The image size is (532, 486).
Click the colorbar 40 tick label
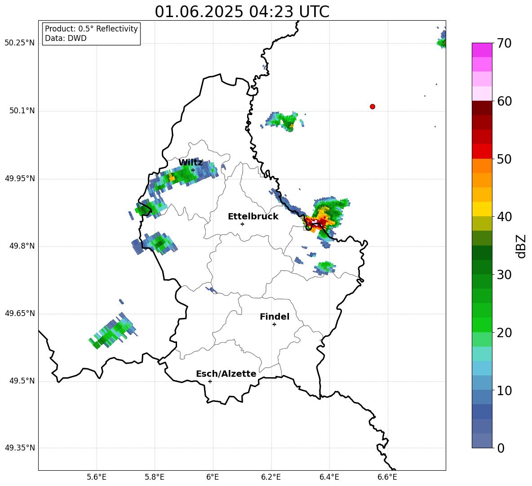click(x=504, y=217)
